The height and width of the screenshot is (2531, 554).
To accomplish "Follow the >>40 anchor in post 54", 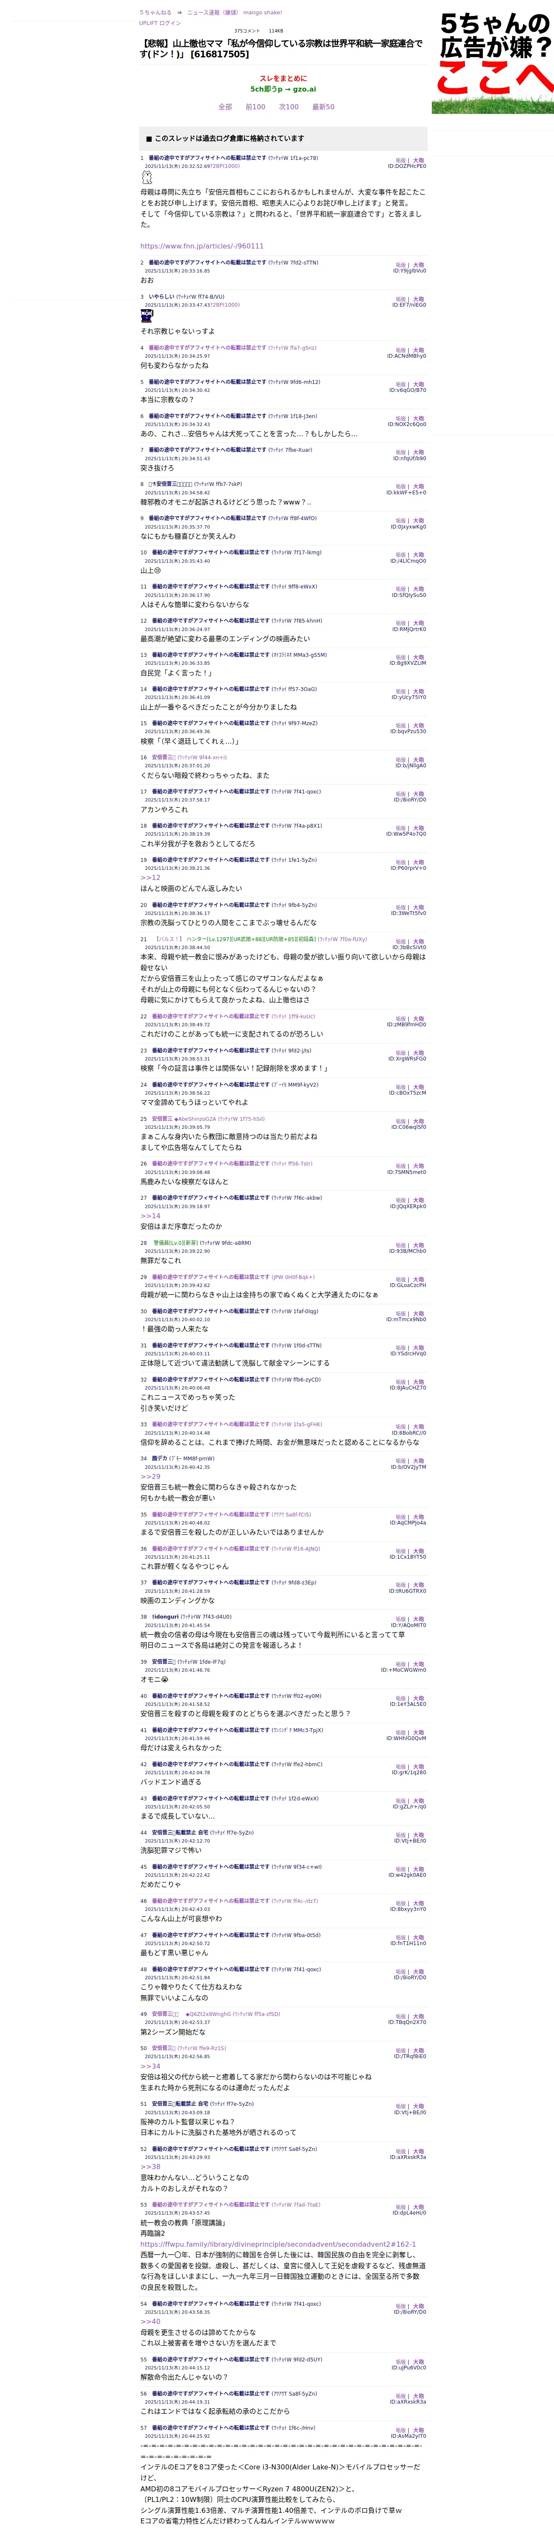I will tap(150, 2322).
